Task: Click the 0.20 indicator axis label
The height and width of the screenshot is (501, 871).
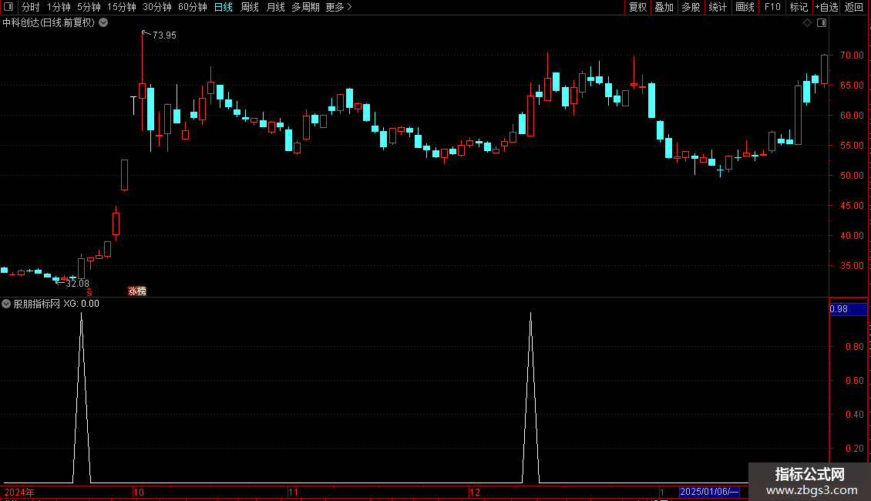Action: (x=854, y=449)
